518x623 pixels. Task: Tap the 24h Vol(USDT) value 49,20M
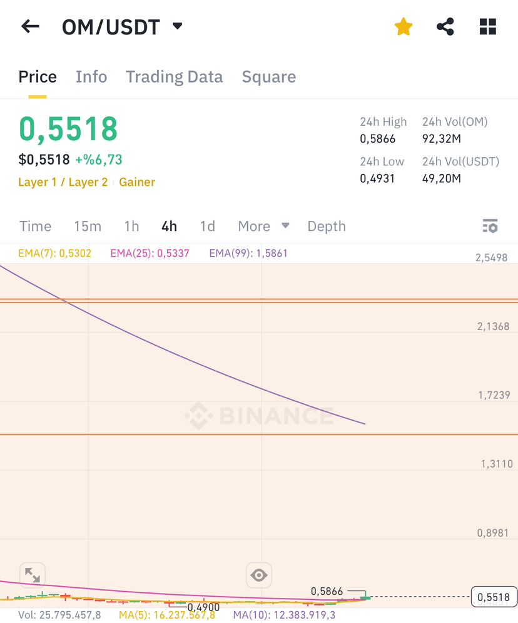coord(442,178)
